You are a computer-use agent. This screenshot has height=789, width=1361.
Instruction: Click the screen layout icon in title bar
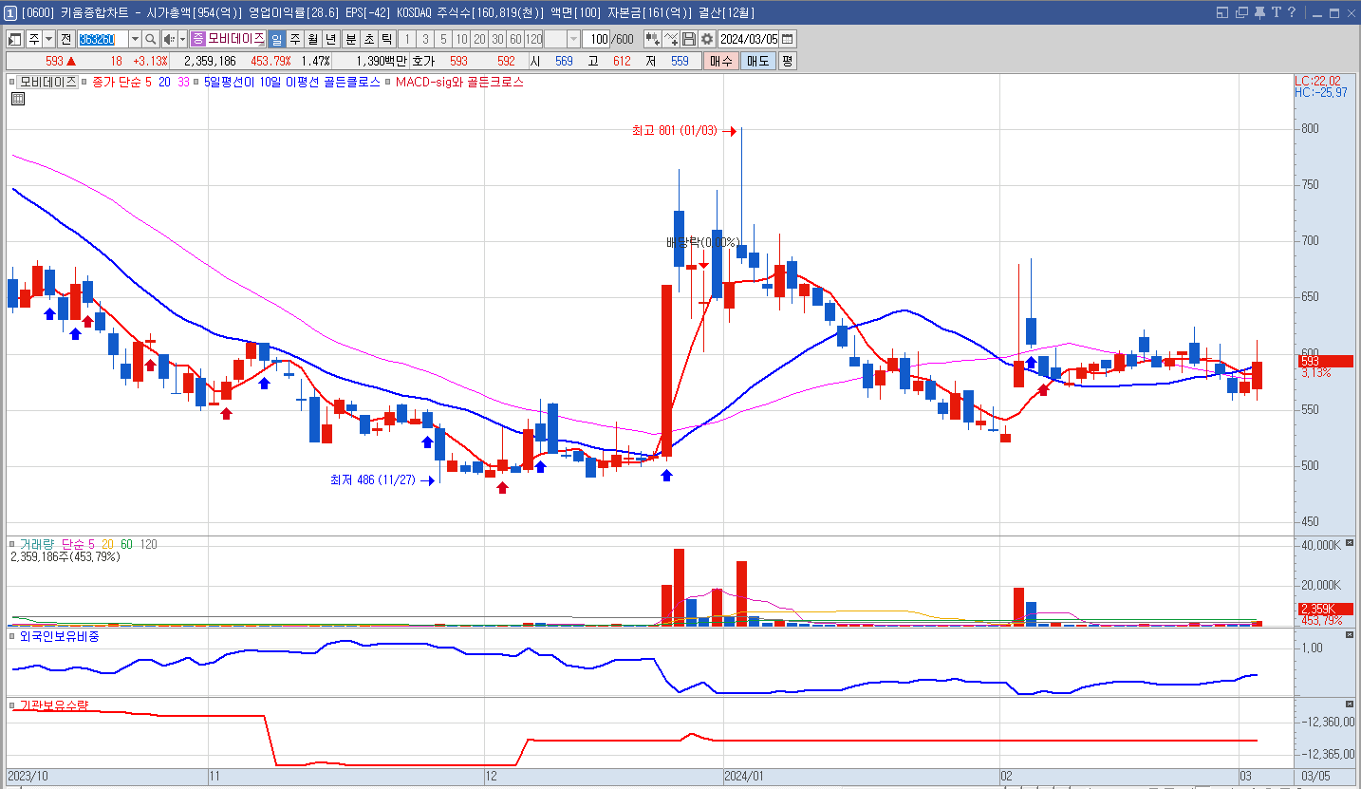1222,12
